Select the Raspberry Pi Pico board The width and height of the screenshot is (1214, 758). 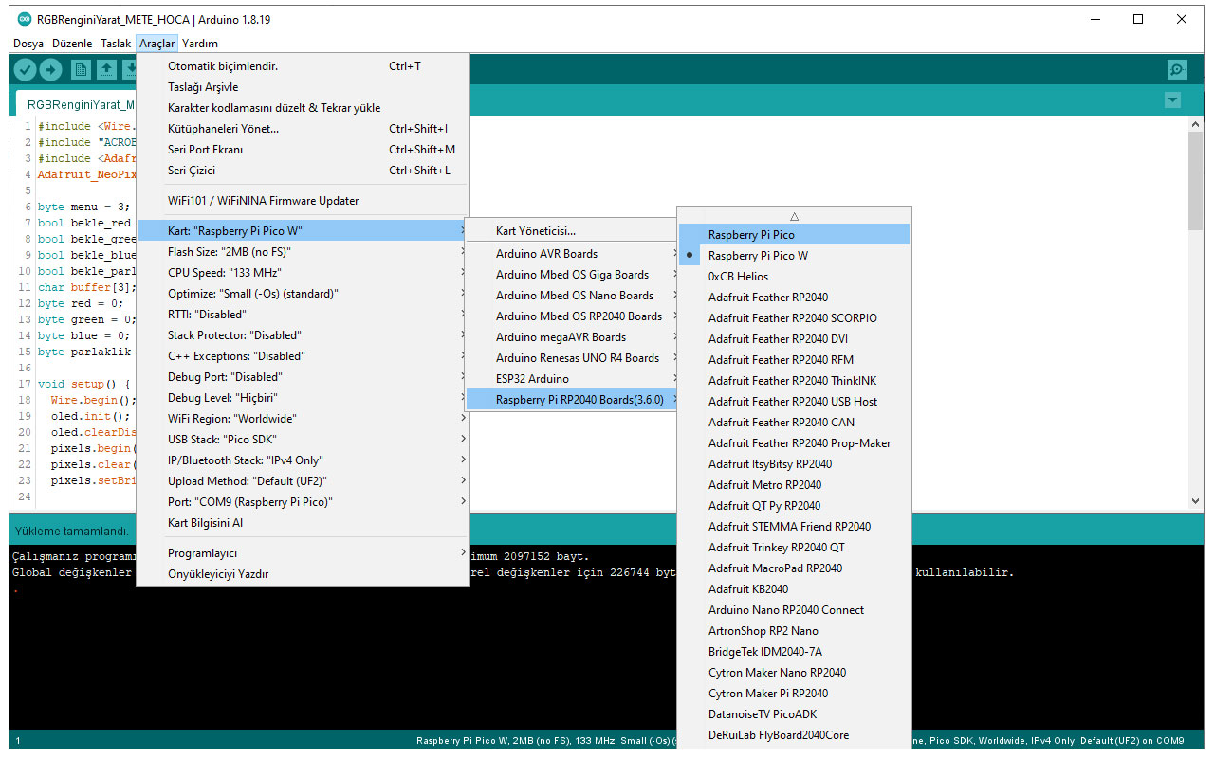click(x=794, y=235)
